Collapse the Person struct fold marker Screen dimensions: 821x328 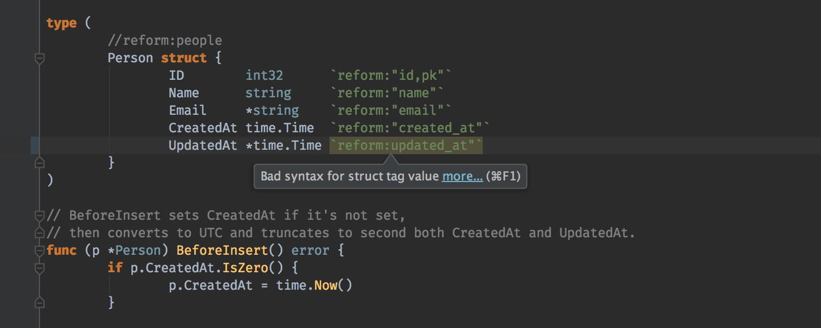click(x=39, y=58)
